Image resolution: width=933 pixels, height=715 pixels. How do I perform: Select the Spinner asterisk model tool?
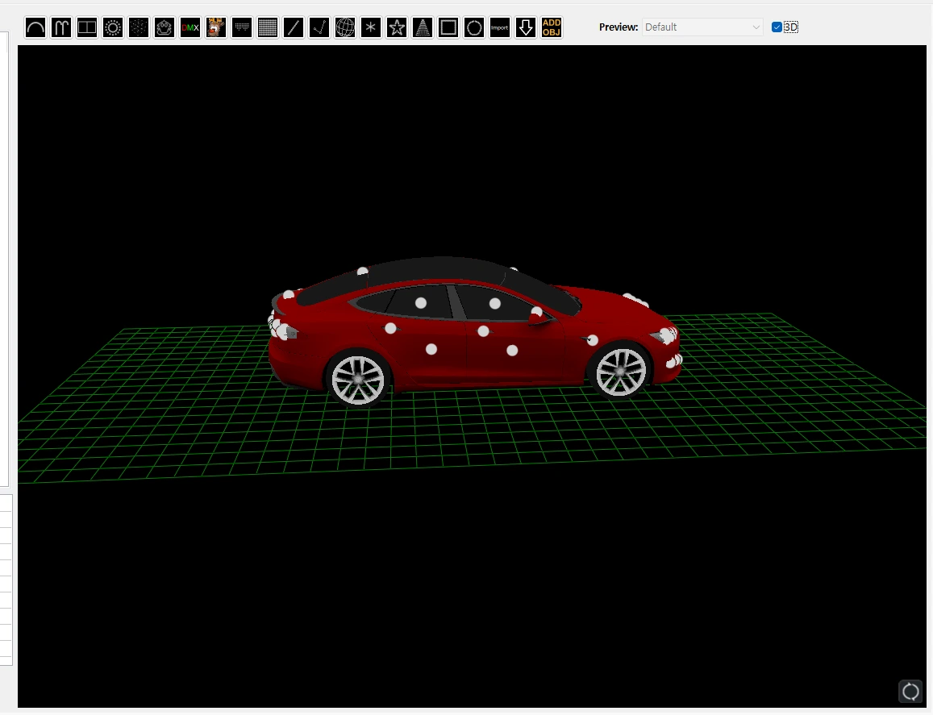point(371,27)
